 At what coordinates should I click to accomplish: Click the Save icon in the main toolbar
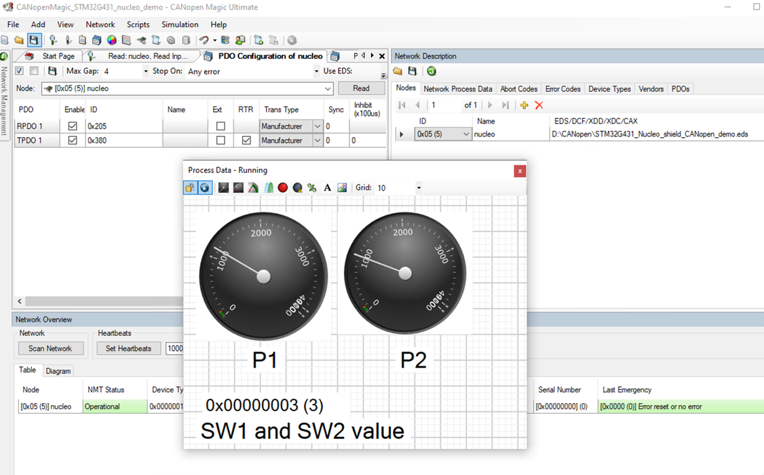point(35,40)
